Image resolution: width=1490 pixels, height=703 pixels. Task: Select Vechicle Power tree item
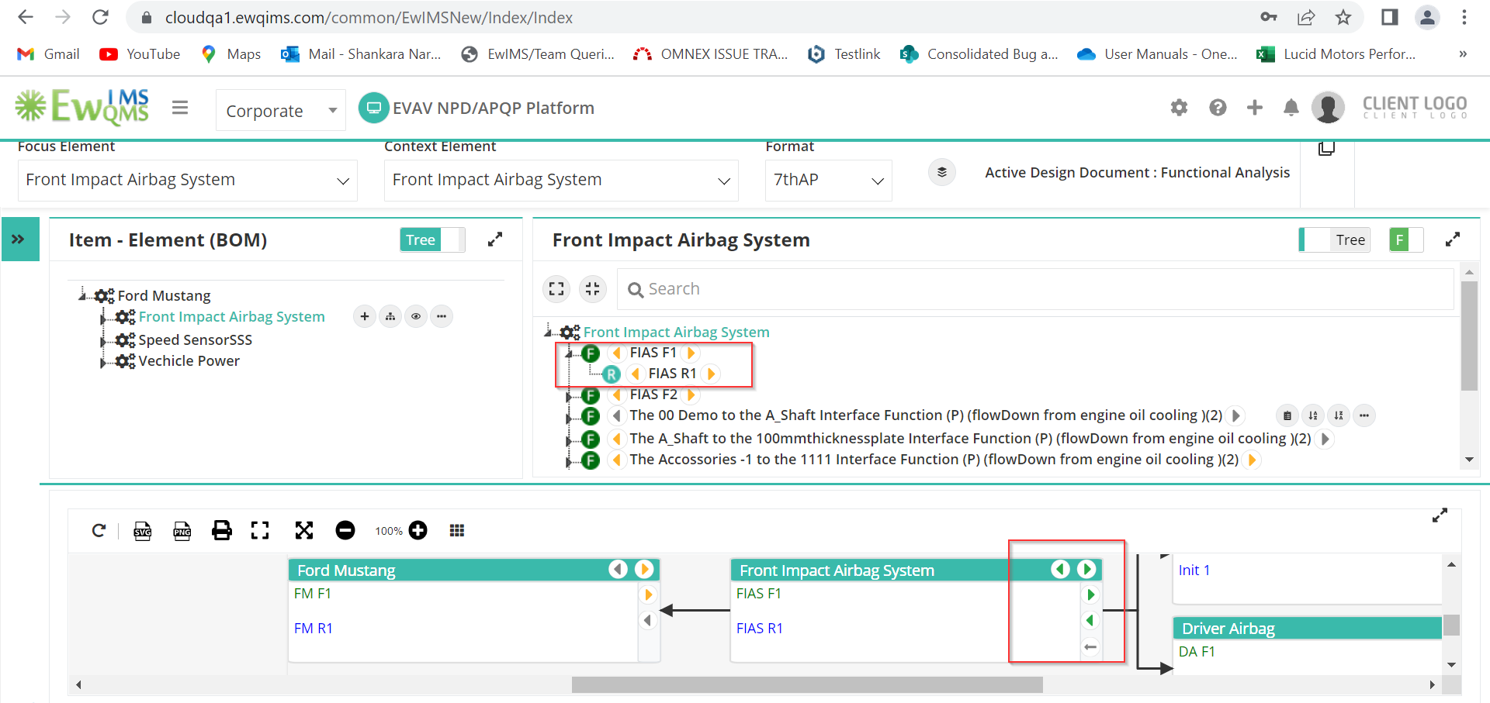pos(189,360)
